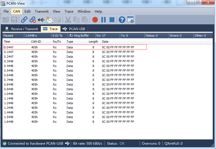Stop the trace with the square button
Screen dimensions: 216x149
point(112,20)
